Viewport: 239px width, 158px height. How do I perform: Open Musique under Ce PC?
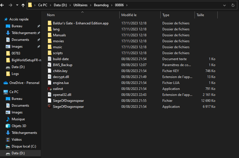click(x=18, y=119)
